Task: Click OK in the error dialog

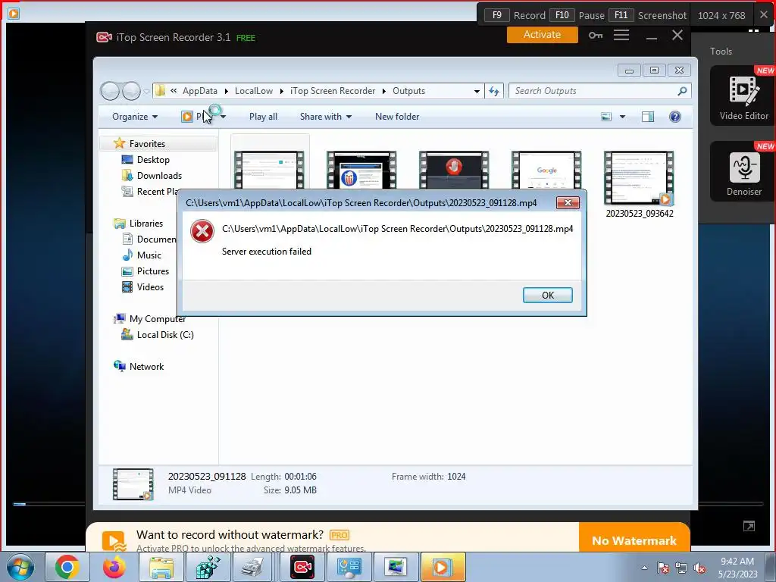Action: (547, 295)
